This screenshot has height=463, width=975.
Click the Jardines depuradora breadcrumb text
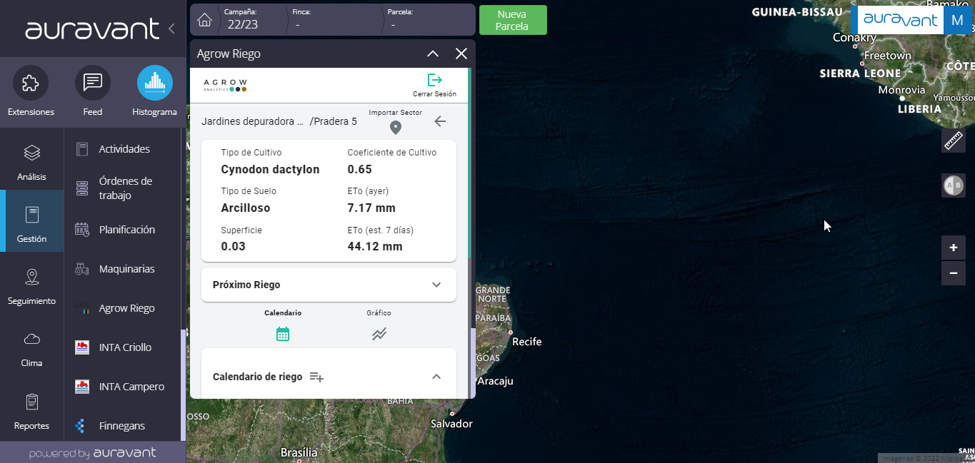pyautogui.click(x=253, y=121)
